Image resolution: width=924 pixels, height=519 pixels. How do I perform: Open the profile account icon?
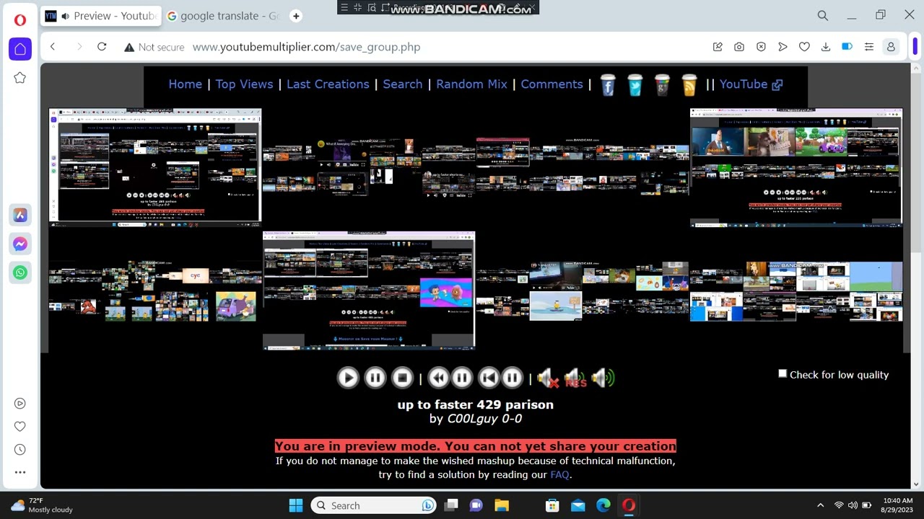tap(891, 47)
